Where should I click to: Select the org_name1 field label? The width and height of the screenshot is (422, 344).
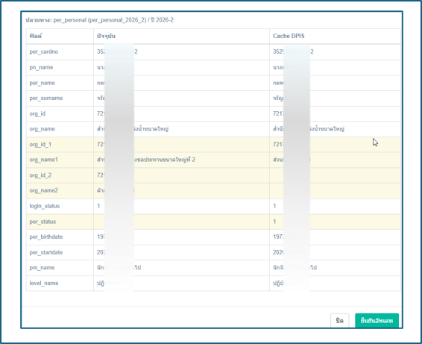click(43, 160)
